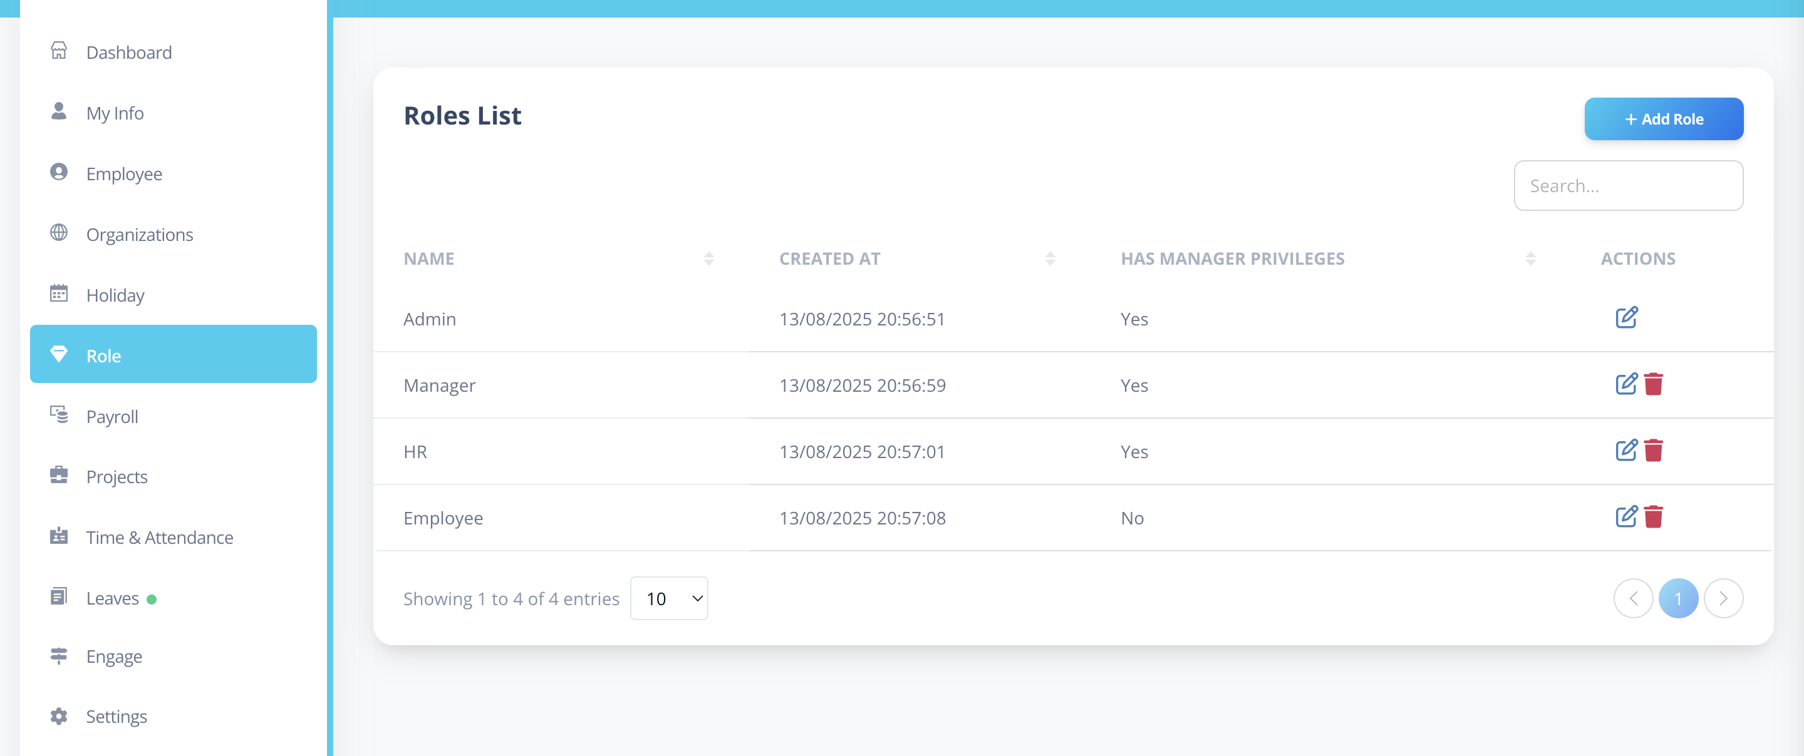Viewport: 1804px width, 756px height.
Task: Go to Organizations menu item
Action: [173, 234]
